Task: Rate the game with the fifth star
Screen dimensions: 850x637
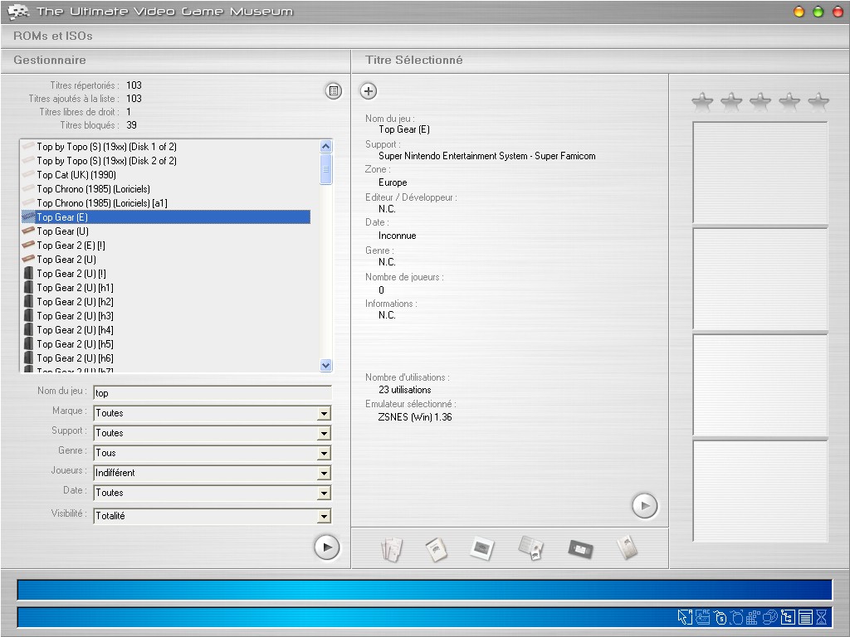Action: (818, 101)
